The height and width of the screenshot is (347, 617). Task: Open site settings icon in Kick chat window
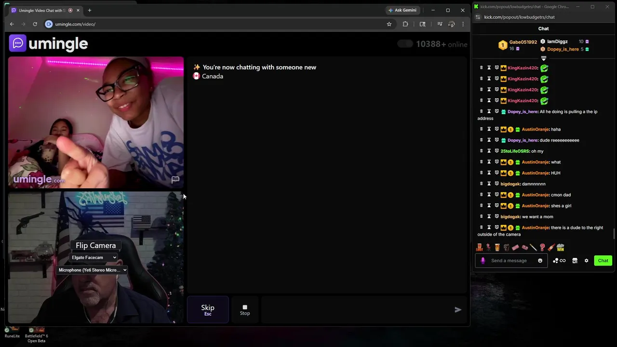[478, 17]
